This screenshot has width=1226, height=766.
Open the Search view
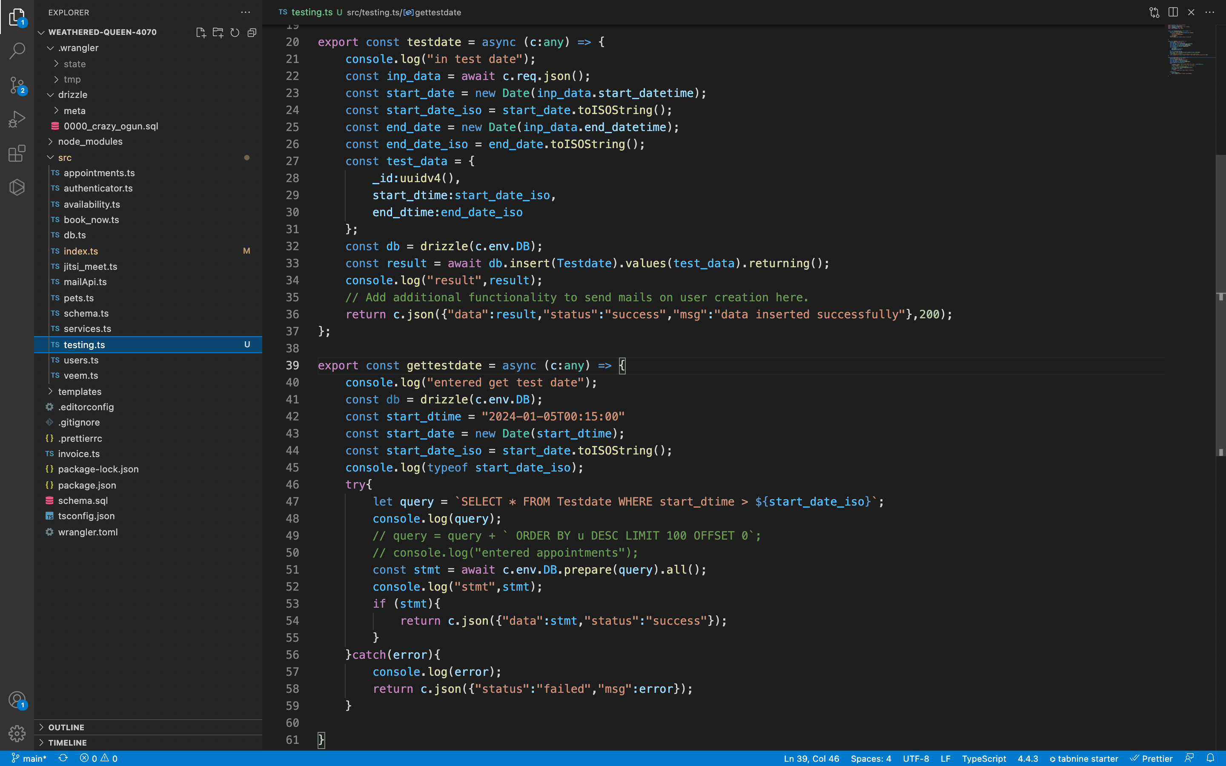pyautogui.click(x=17, y=51)
